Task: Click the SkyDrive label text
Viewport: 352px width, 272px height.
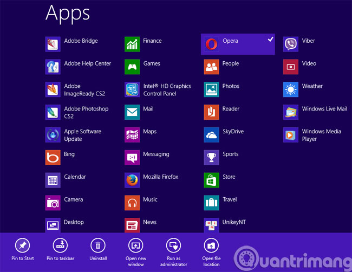Action: pos(233,132)
